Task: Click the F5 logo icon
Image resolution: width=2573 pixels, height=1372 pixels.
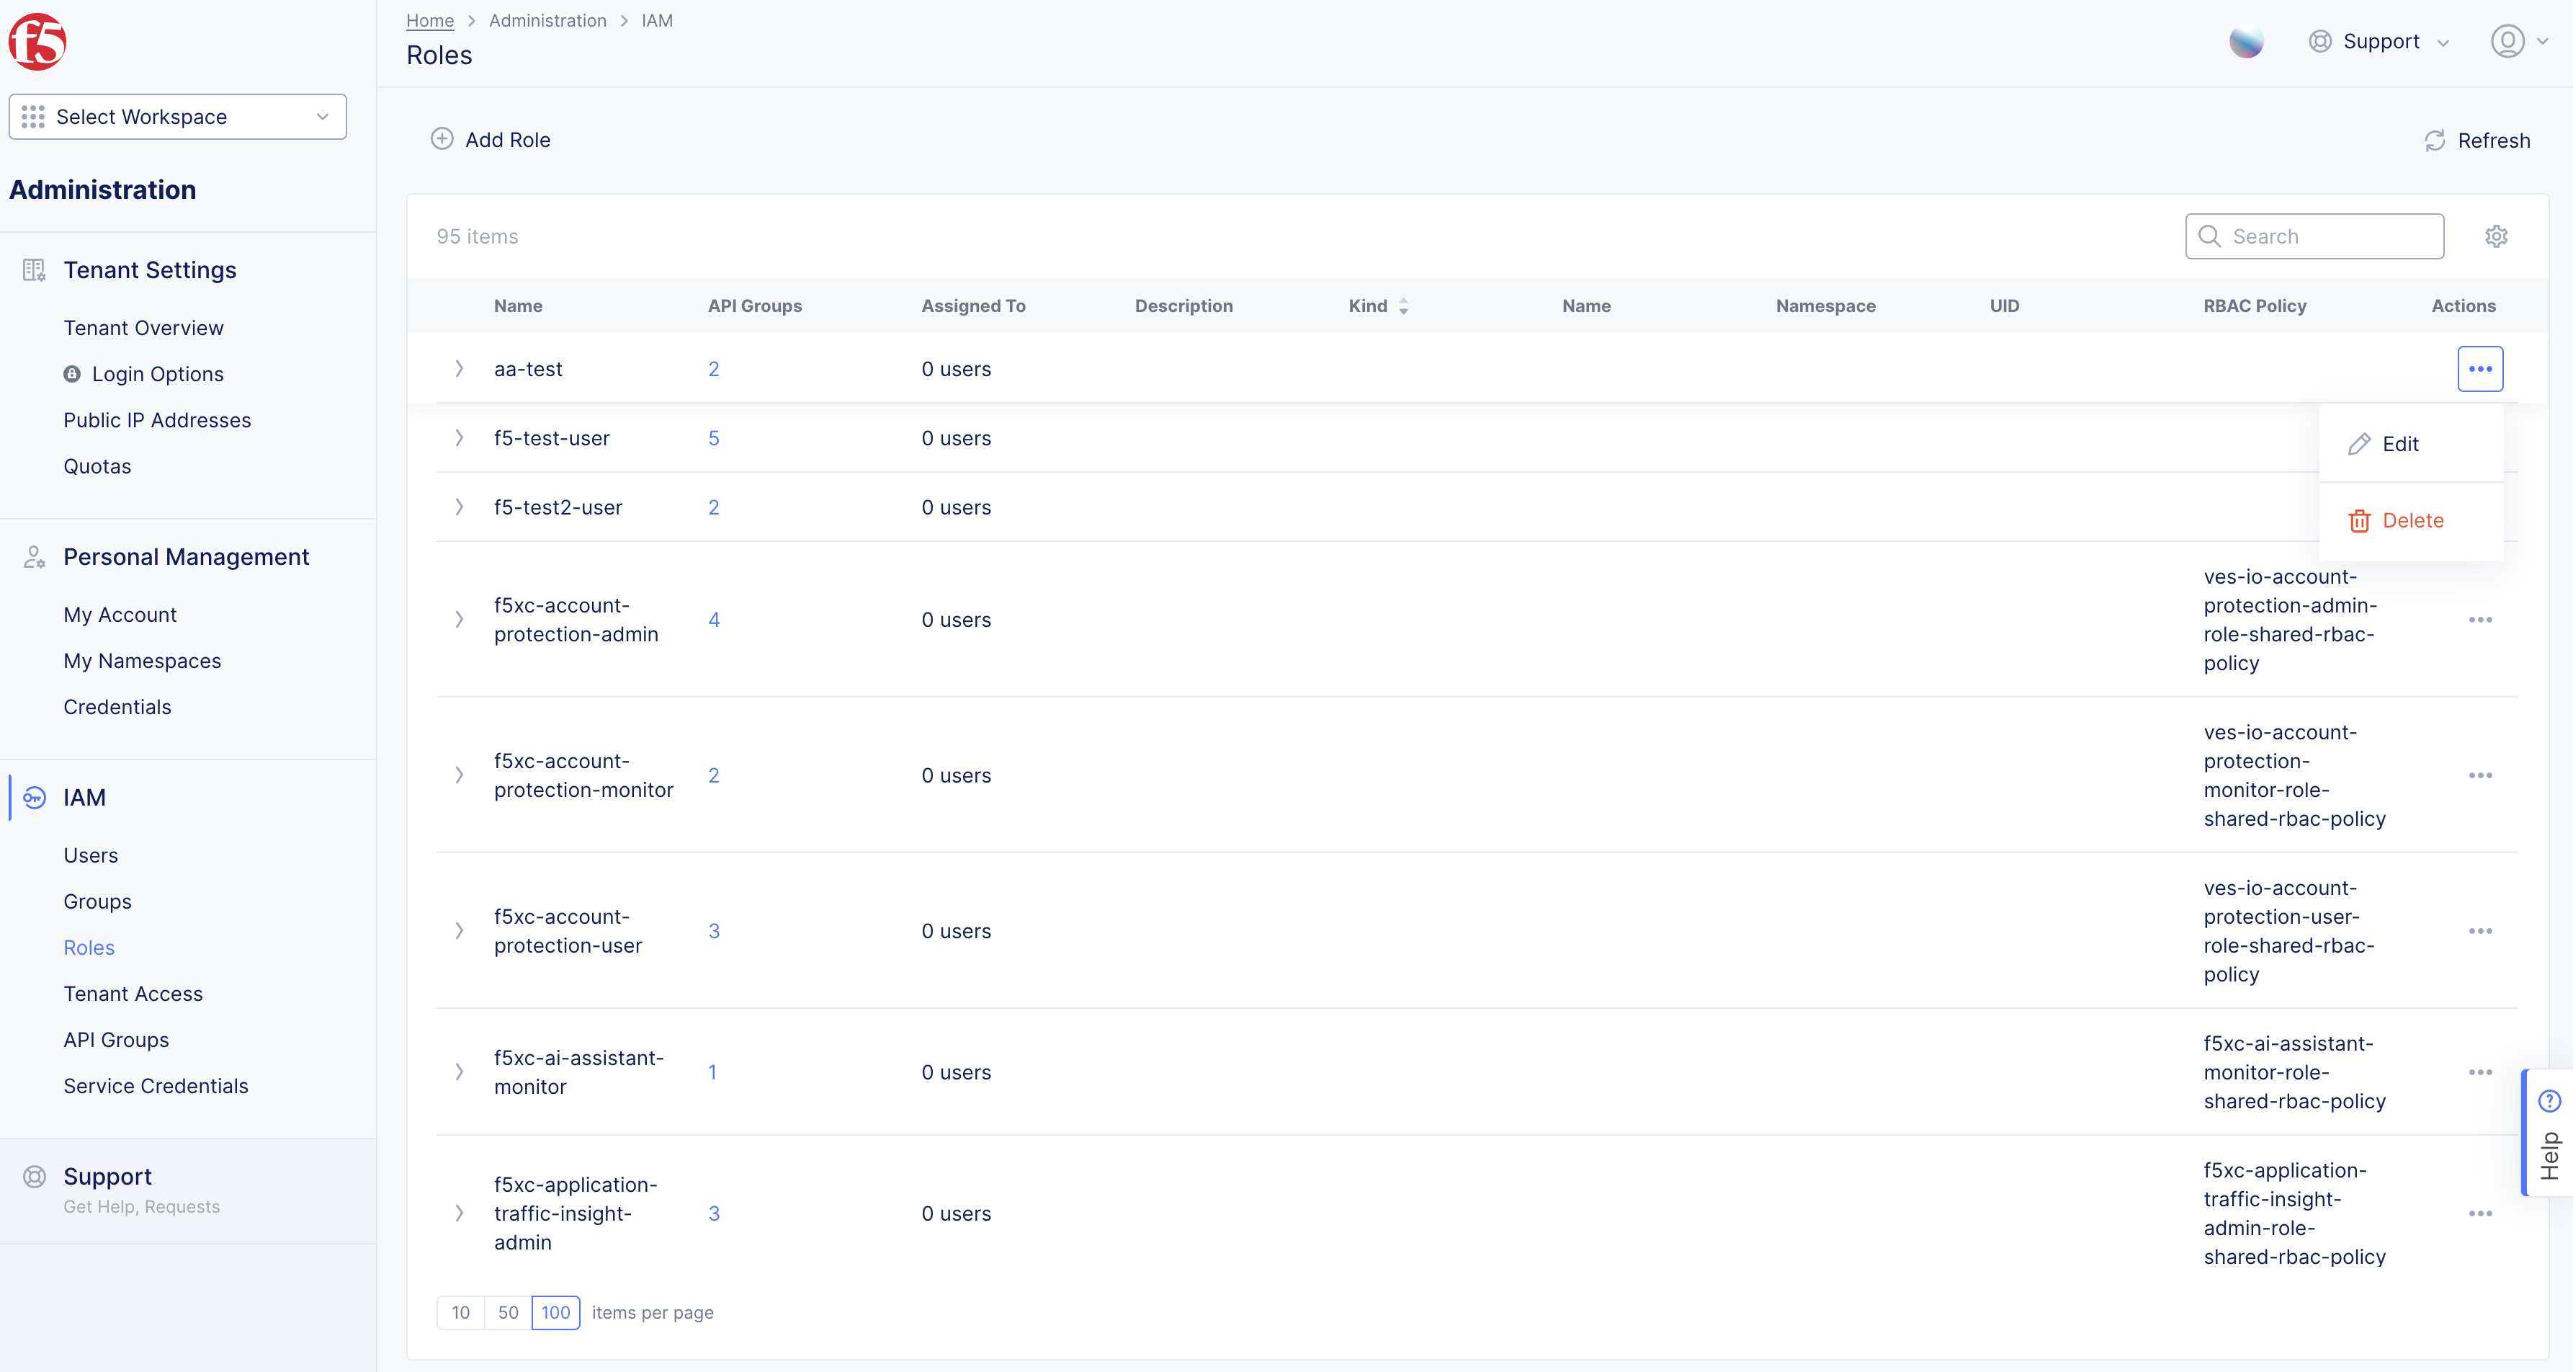Action: tap(36, 41)
